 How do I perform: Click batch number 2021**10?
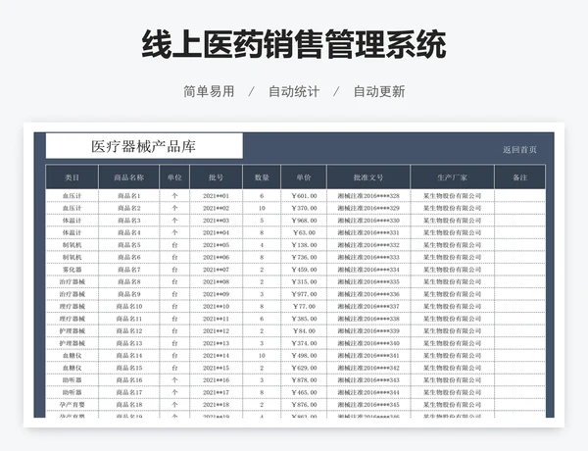click(x=216, y=307)
